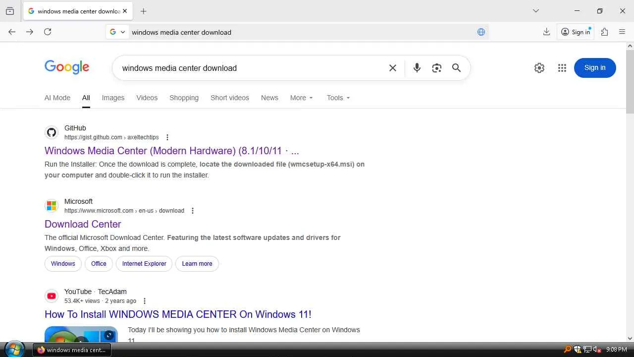Close the windows media center download tab
This screenshot has height=357, width=634.
tap(124, 11)
